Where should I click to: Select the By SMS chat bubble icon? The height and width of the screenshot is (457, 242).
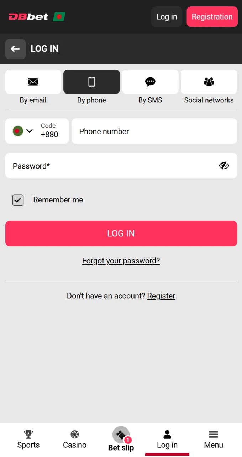(x=150, y=82)
